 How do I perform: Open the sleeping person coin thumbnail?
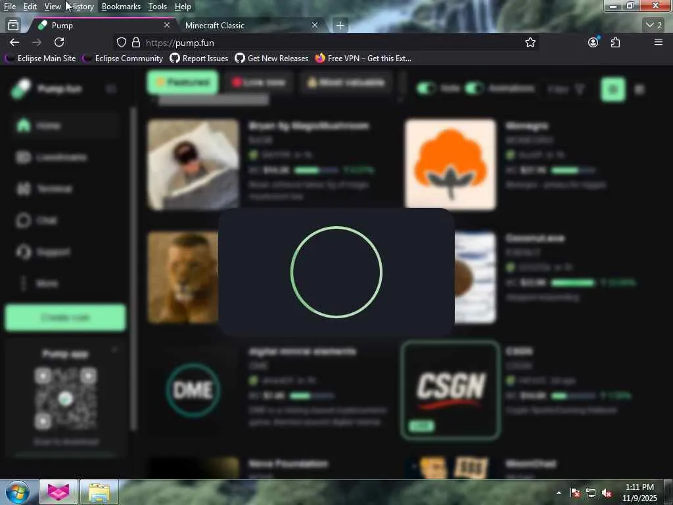(x=193, y=164)
